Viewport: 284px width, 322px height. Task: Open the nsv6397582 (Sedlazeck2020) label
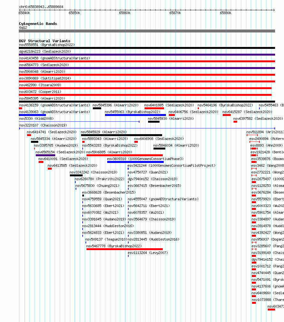[x=258, y=119]
